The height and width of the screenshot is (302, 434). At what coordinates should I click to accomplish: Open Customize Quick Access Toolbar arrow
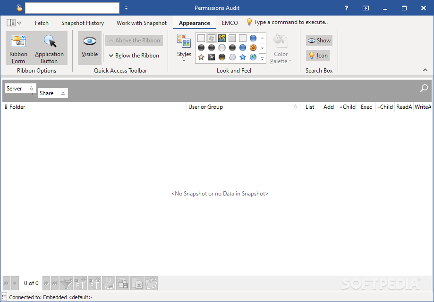tap(126, 8)
